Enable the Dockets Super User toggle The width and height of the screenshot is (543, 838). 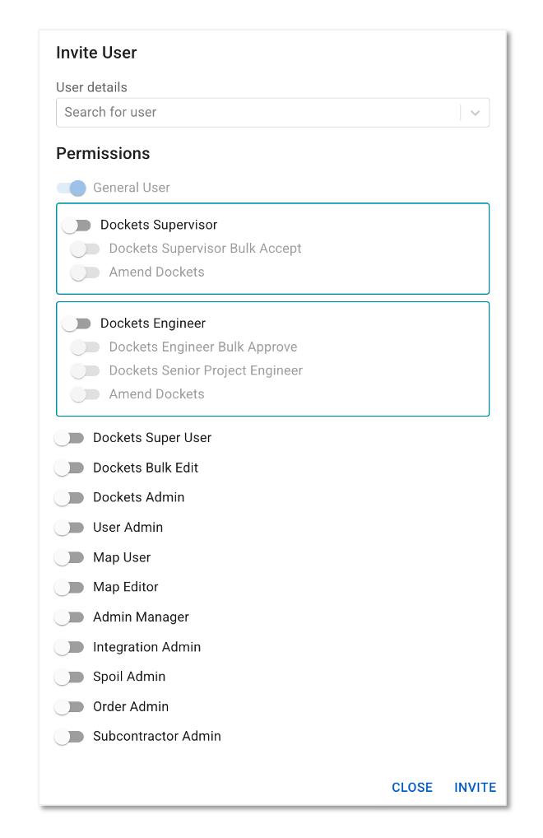(69, 438)
